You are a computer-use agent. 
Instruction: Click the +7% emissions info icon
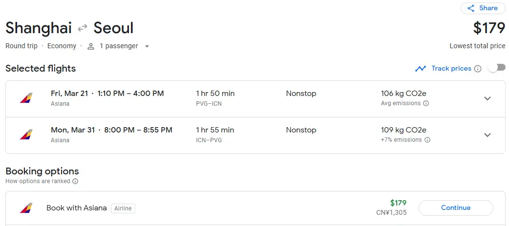[427, 140]
